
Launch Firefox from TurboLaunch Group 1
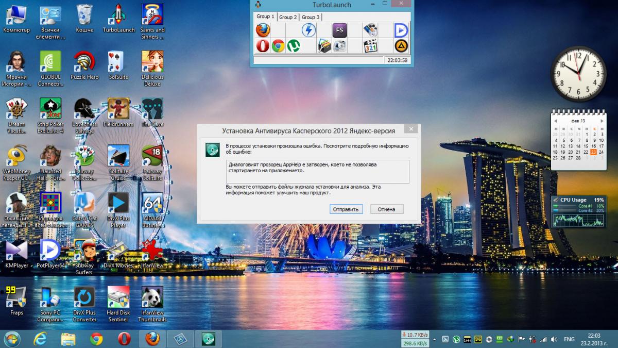click(263, 30)
